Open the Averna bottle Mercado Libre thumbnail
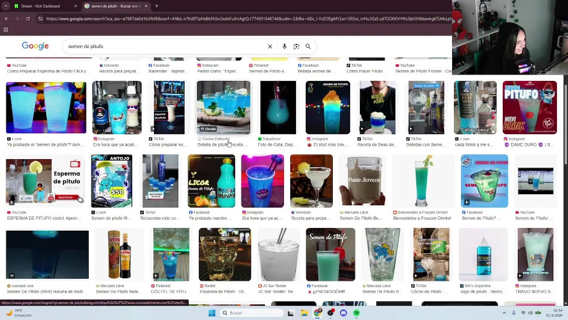This screenshot has height=320, width=568. (x=120, y=255)
